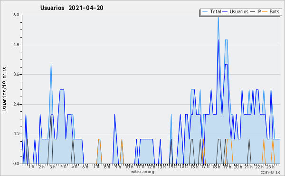Click the 19 h x-axis label
The width and height of the screenshot is (285, 176).
click(227, 166)
